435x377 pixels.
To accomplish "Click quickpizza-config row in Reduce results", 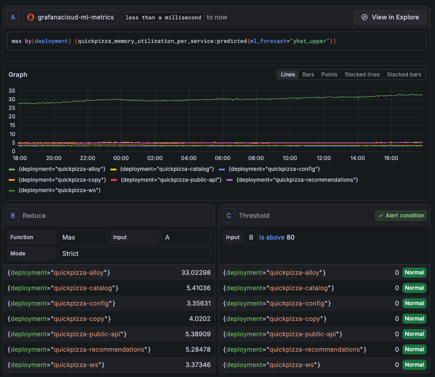I will pyautogui.click(x=109, y=303).
